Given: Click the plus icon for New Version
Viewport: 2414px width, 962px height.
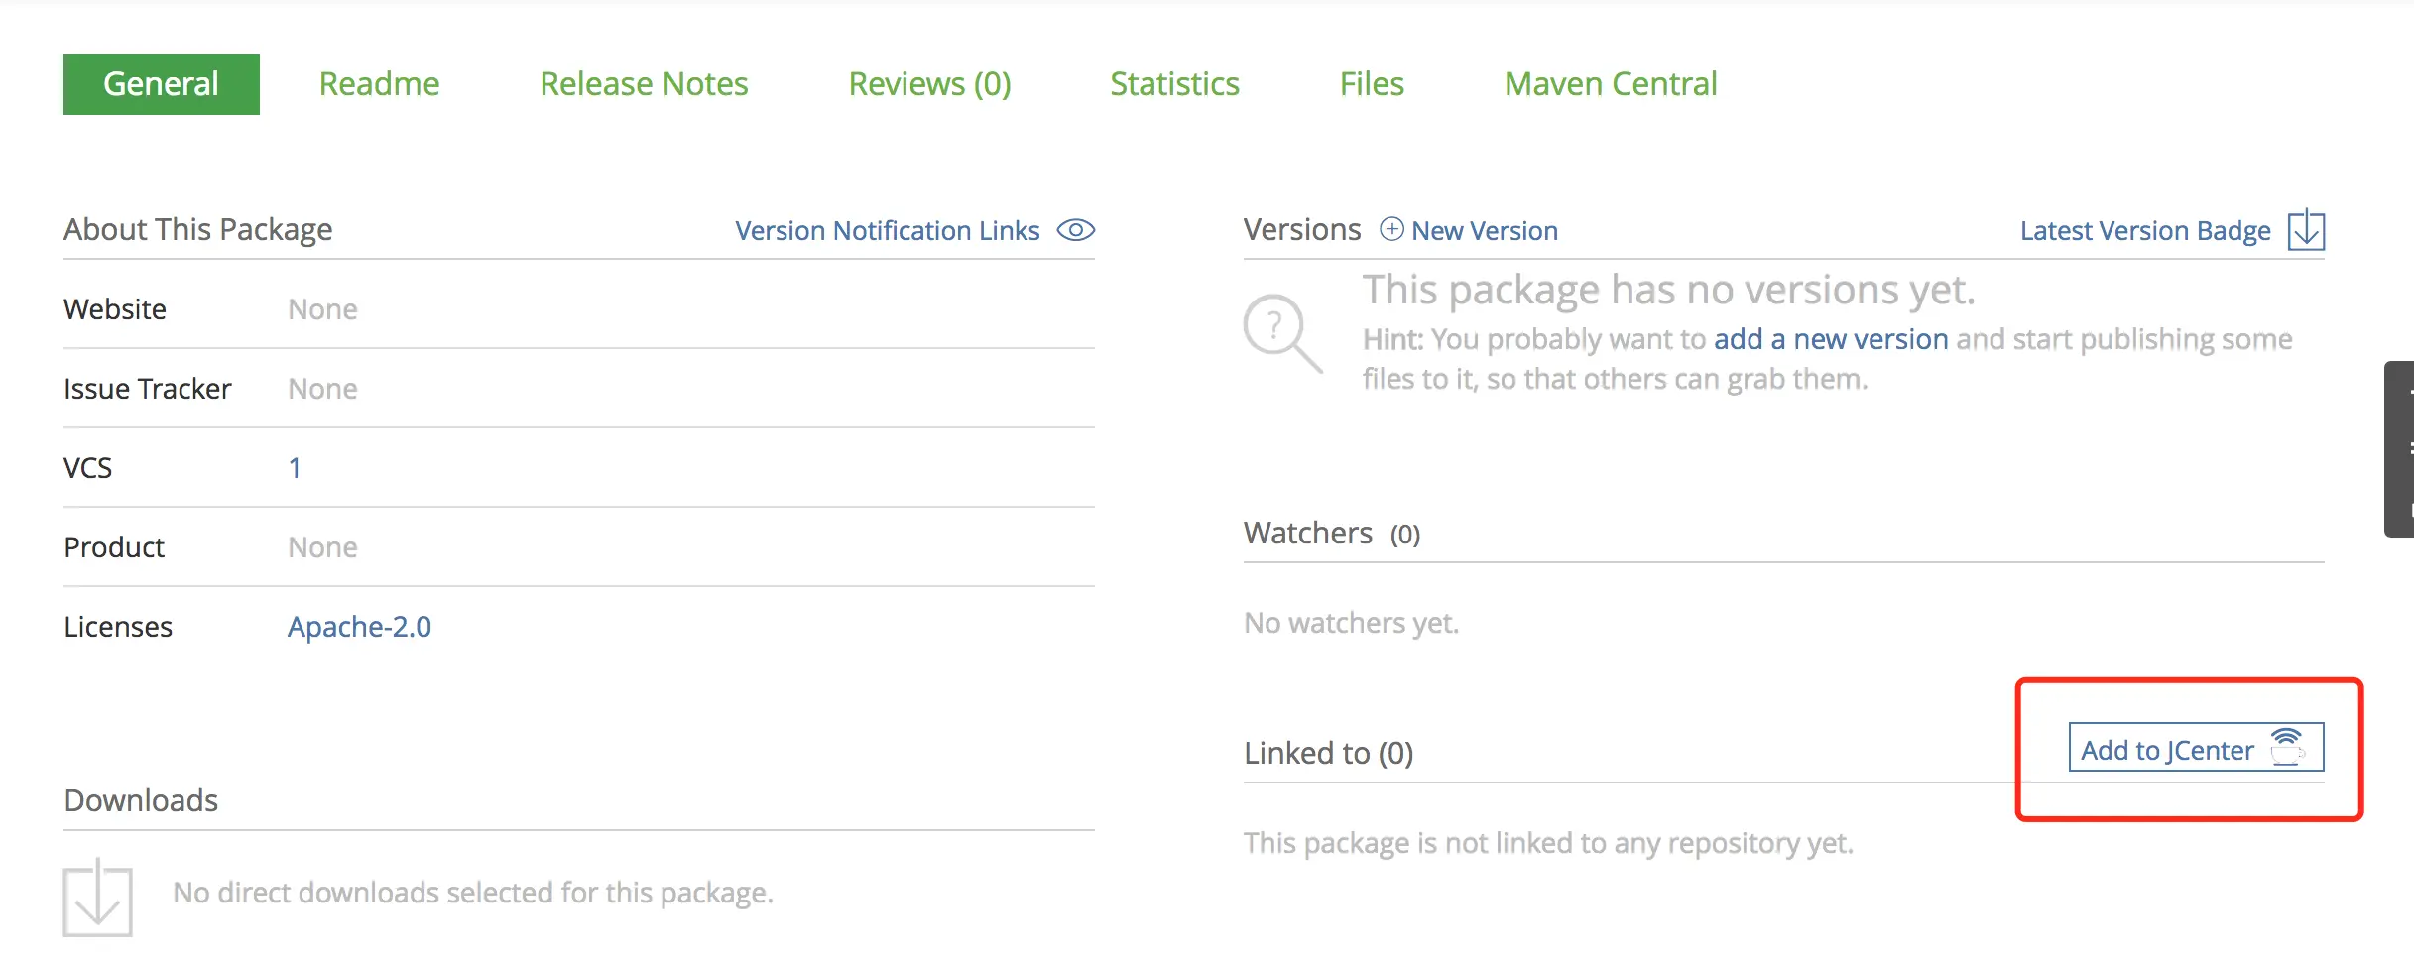Looking at the screenshot, I should click(x=1391, y=230).
